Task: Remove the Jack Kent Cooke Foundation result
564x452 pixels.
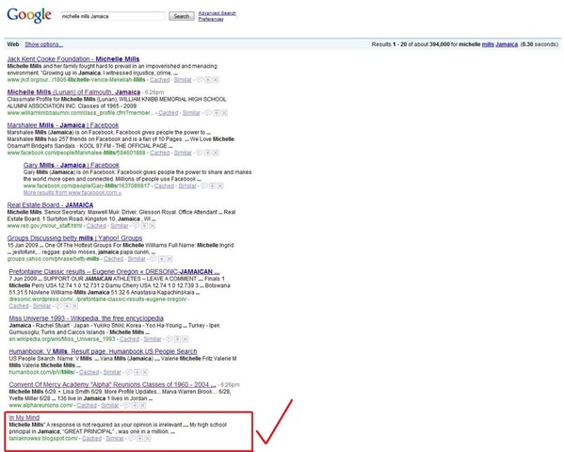Action: pos(216,80)
